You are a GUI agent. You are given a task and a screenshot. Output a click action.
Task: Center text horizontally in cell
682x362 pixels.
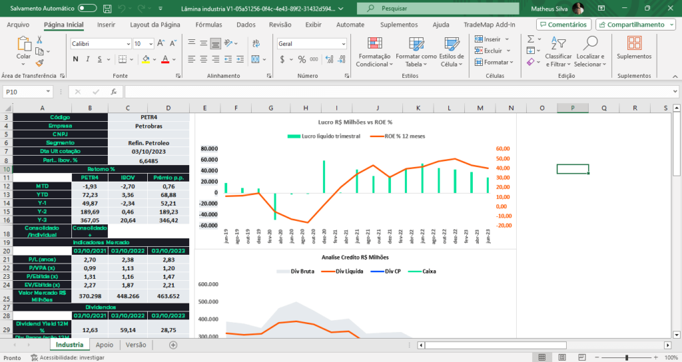(x=204, y=59)
